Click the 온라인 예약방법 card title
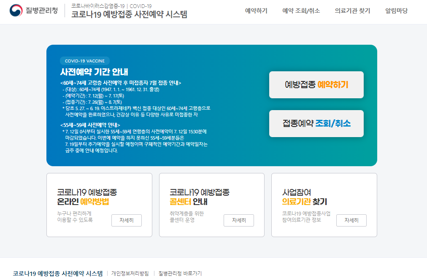Viewport: 427px width, 278px height. [x=87, y=197]
